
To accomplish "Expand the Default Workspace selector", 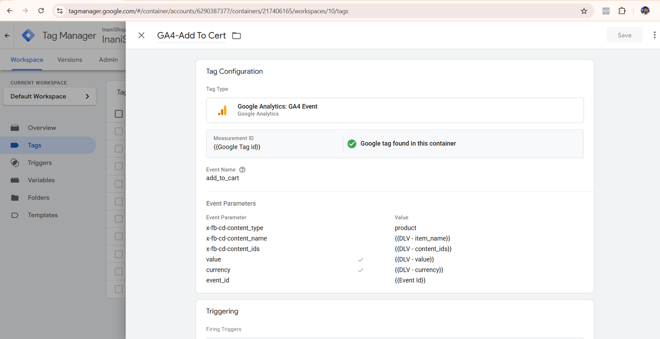I will click(50, 97).
